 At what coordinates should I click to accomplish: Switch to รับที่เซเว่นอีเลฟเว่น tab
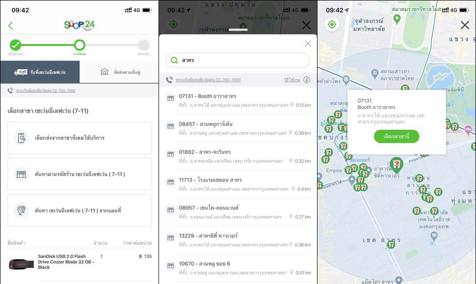(x=40, y=72)
